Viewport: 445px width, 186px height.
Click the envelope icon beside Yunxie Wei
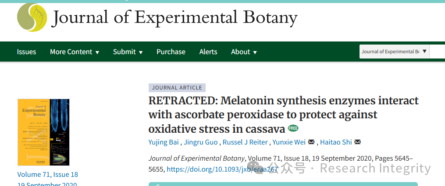[x=311, y=142]
